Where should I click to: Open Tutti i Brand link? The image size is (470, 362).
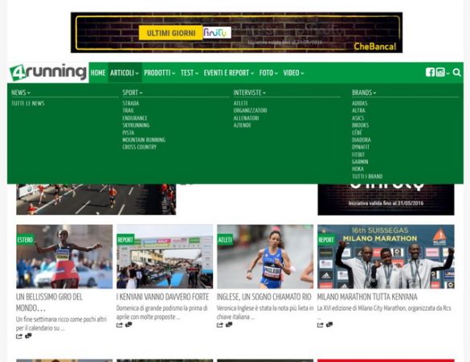pyautogui.click(x=367, y=176)
